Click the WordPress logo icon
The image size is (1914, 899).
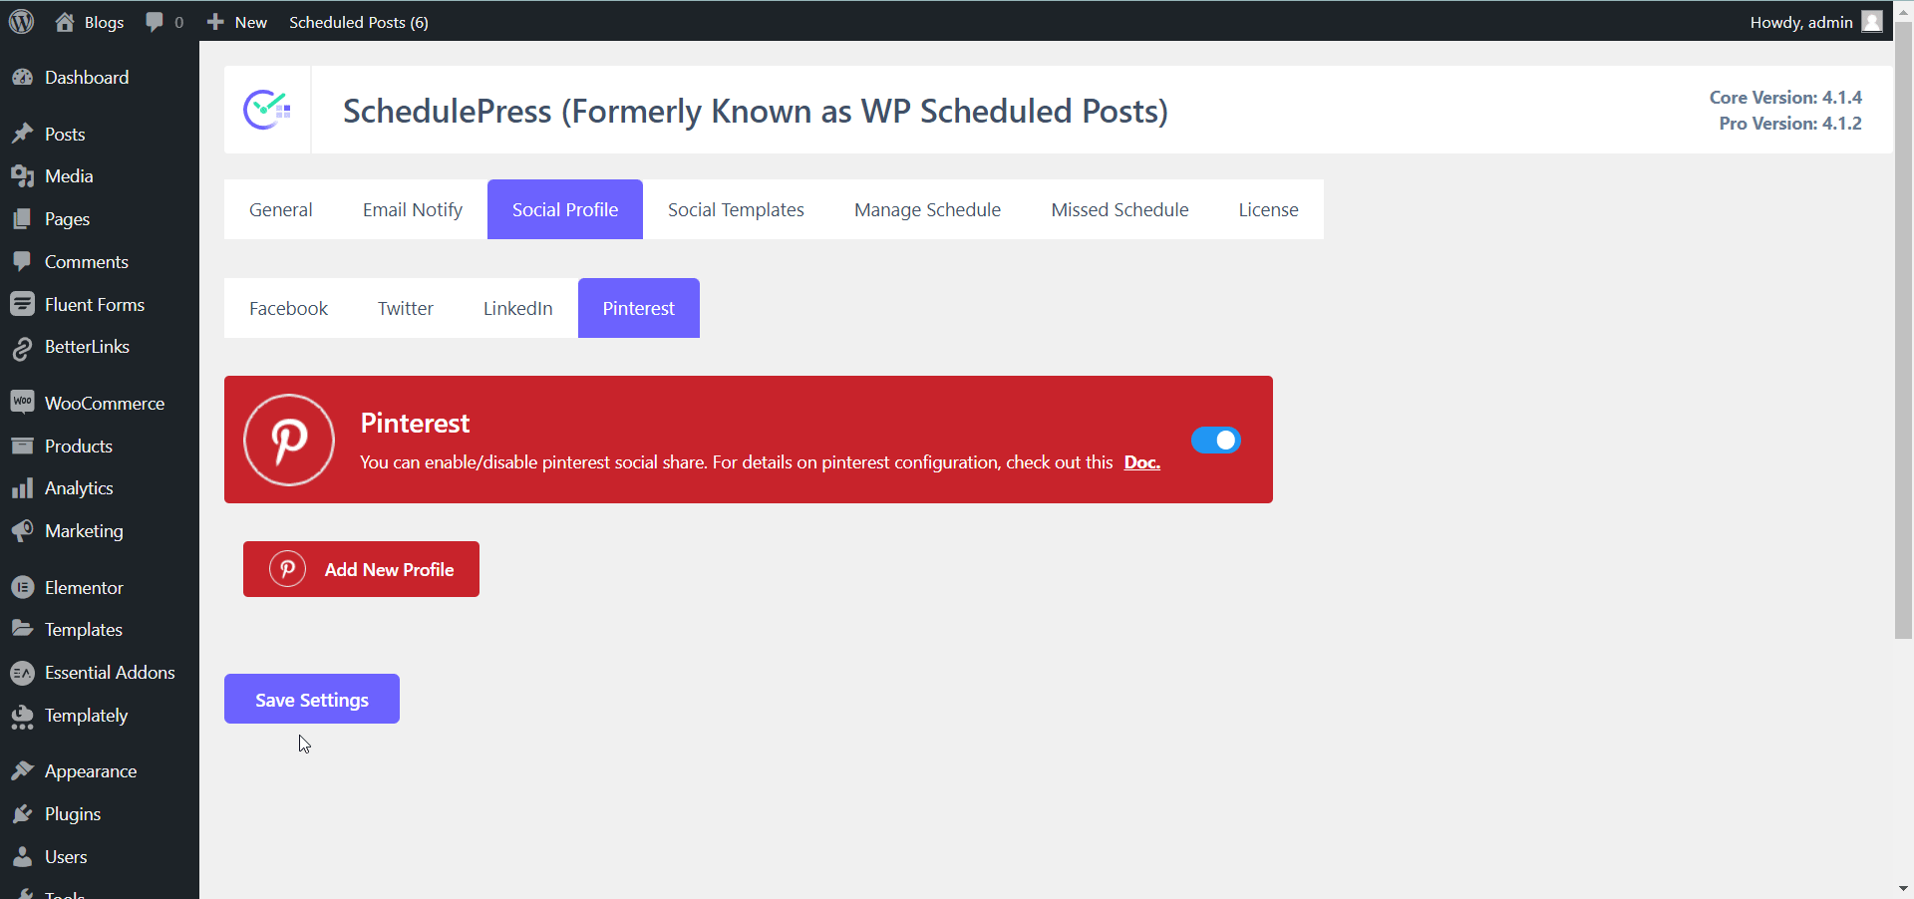(x=22, y=21)
